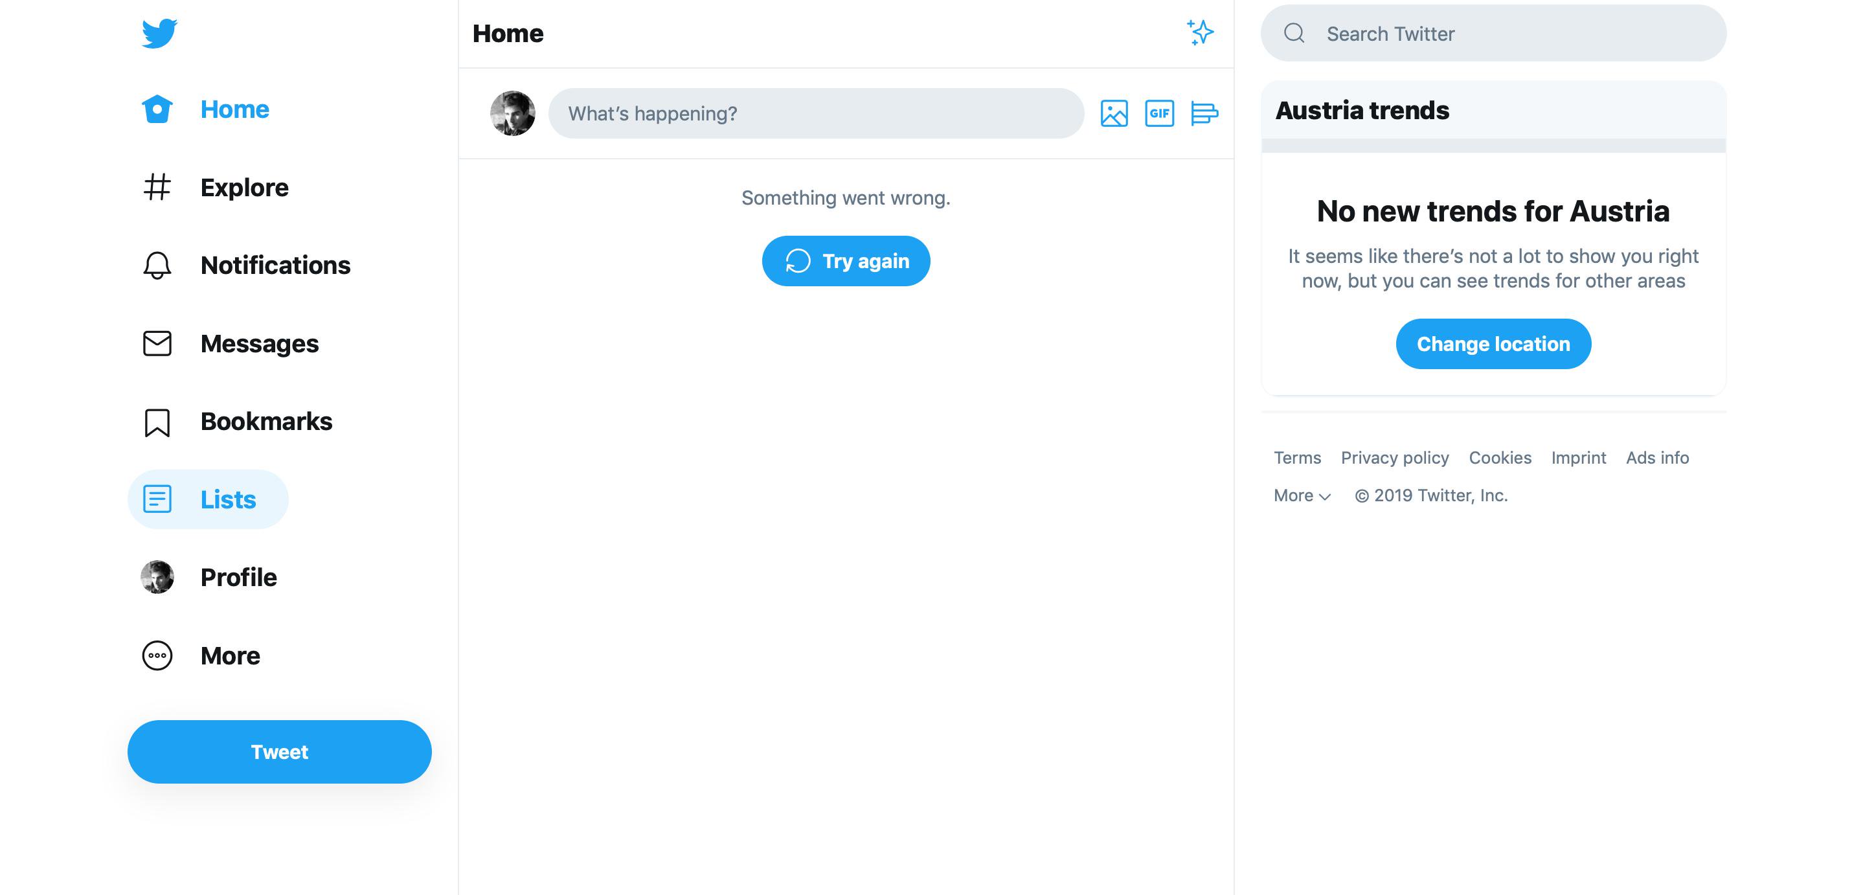Open the Ads info link

tap(1657, 458)
